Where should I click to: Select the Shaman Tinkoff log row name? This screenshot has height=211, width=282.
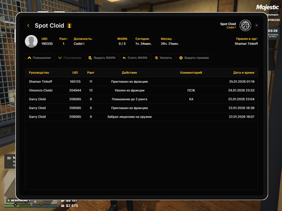(x=41, y=82)
